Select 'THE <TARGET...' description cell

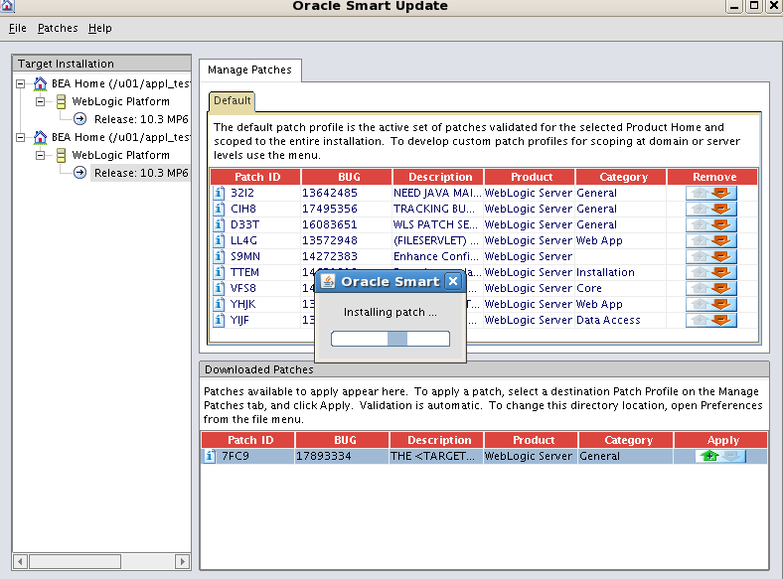click(x=436, y=456)
